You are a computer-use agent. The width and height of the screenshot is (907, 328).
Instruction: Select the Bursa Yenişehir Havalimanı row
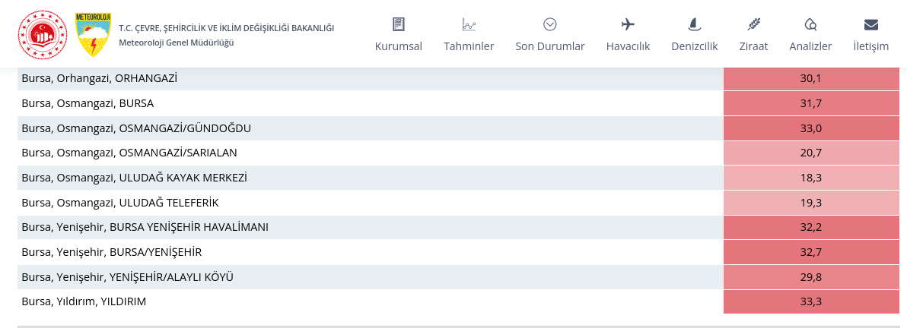145,227
